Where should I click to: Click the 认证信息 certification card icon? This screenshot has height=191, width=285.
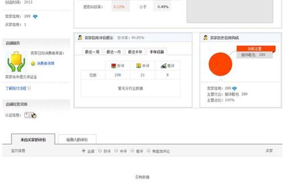point(31,115)
